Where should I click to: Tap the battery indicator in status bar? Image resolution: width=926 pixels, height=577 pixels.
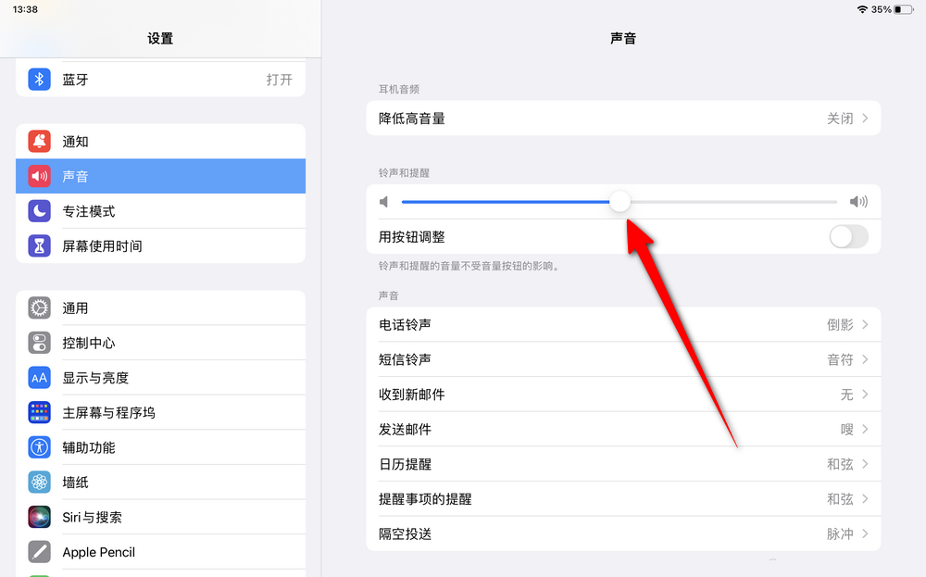904,9
